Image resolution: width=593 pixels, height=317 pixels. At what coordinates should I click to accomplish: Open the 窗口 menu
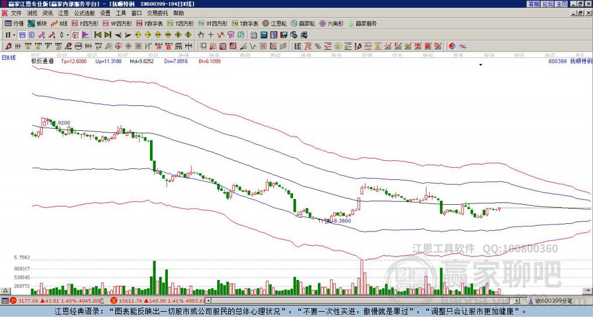(x=137, y=13)
